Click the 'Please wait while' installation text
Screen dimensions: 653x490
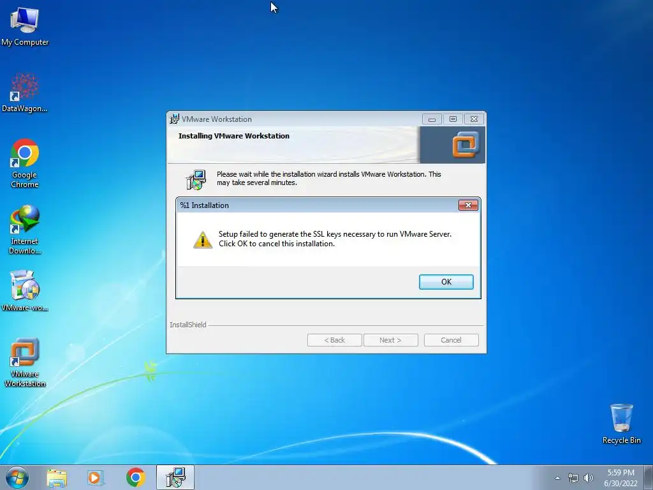coord(328,179)
